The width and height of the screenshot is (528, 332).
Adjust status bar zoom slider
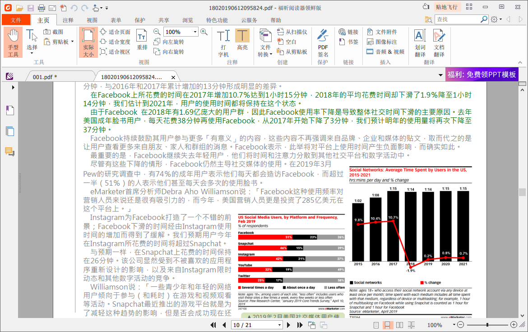[487, 325]
